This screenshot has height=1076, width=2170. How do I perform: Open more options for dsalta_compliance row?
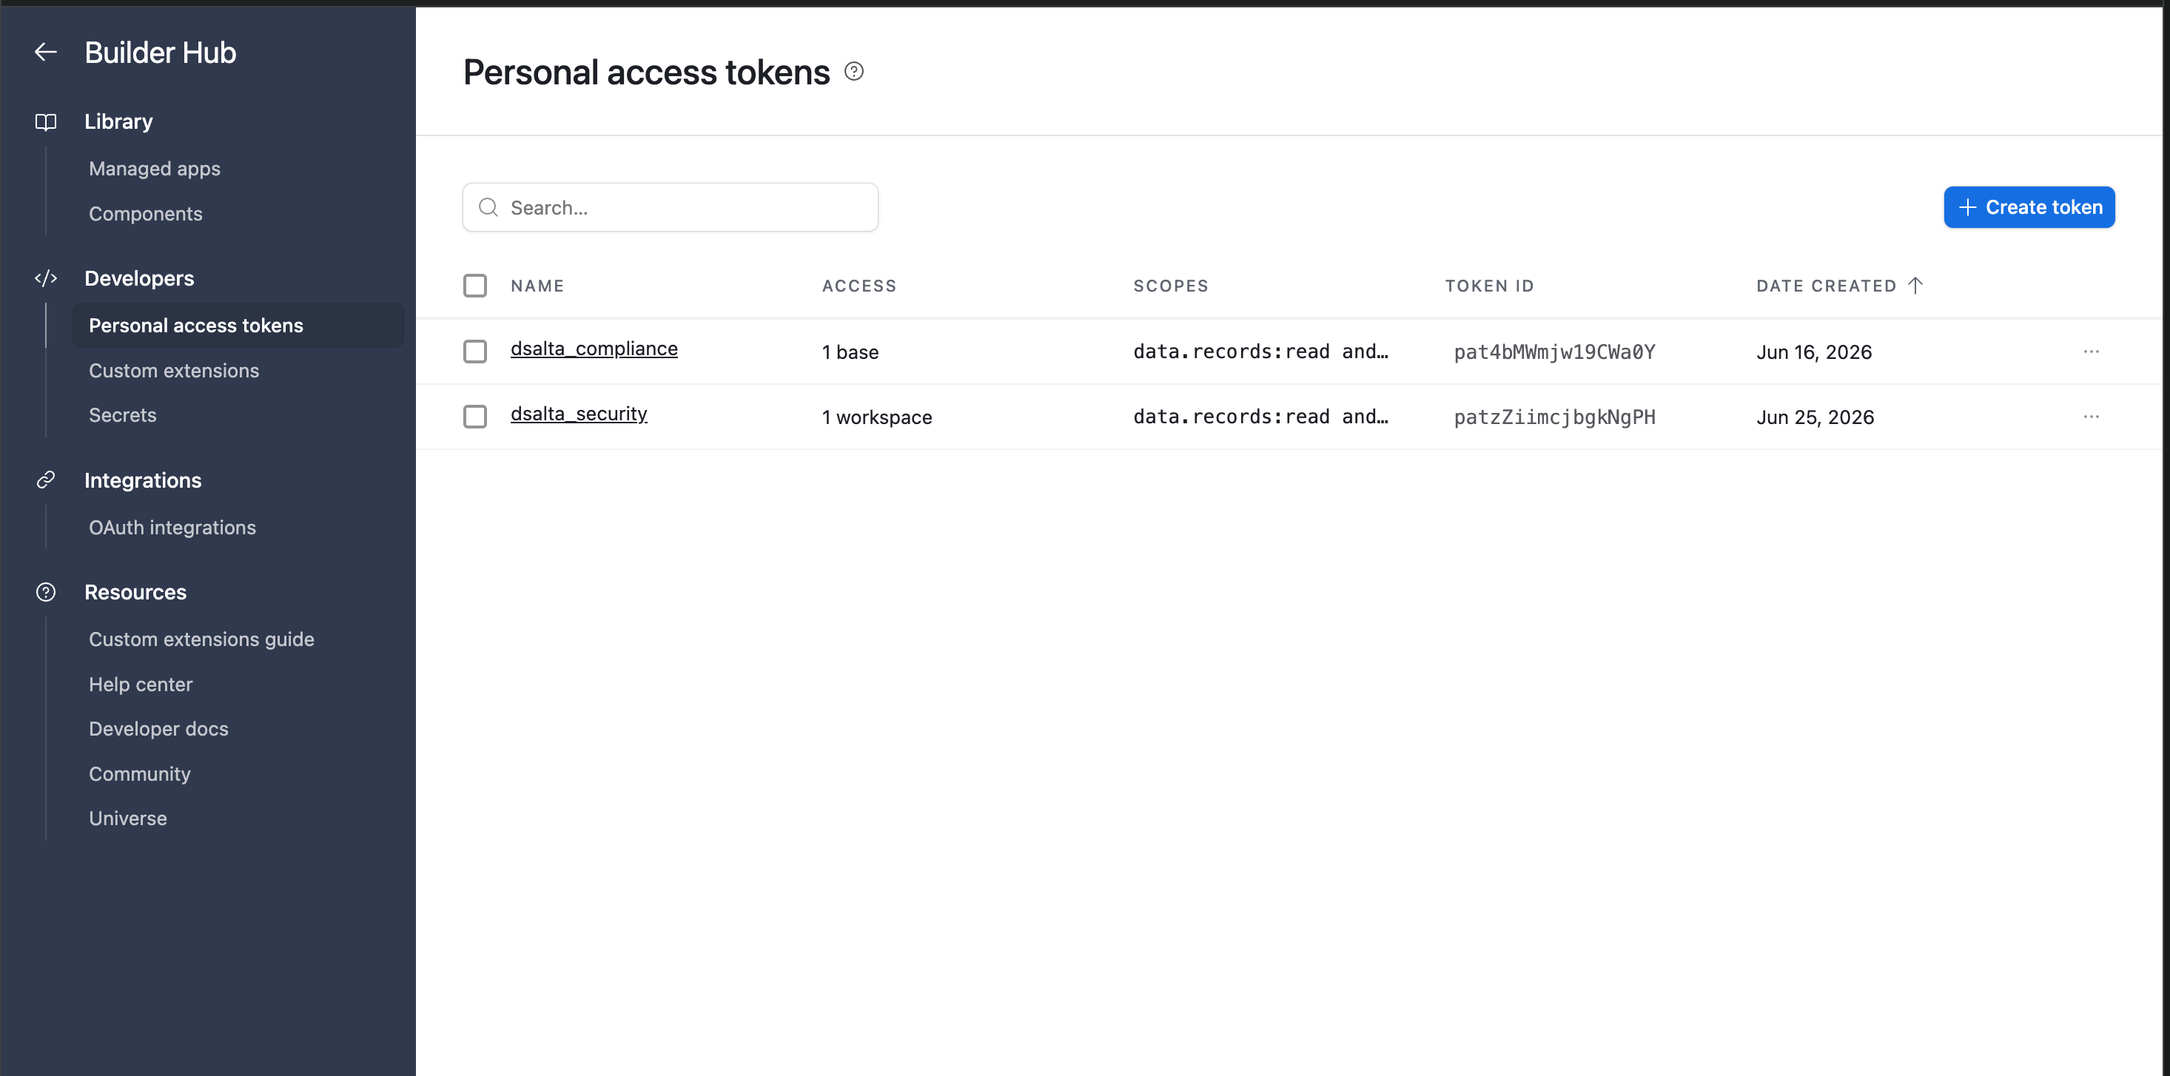[x=2091, y=352]
